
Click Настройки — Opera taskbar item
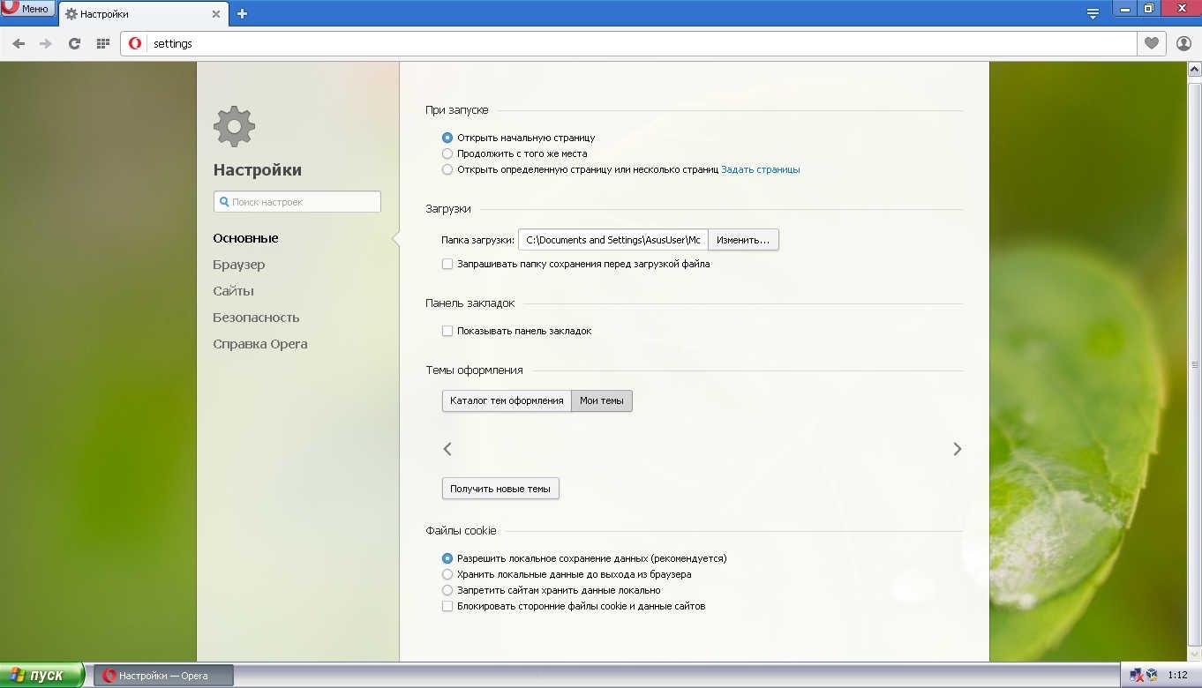[163, 676]
